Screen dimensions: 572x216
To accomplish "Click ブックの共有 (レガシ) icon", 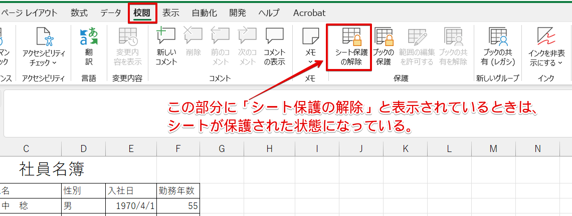I will pyautogui.click(x=497, y=46).
